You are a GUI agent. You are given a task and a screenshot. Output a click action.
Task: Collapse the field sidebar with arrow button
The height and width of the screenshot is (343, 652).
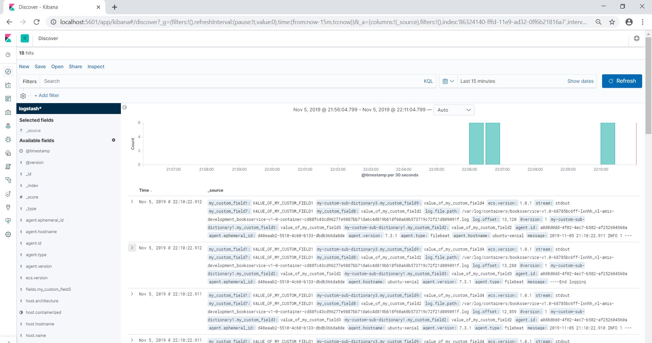(x=125, y=108)
